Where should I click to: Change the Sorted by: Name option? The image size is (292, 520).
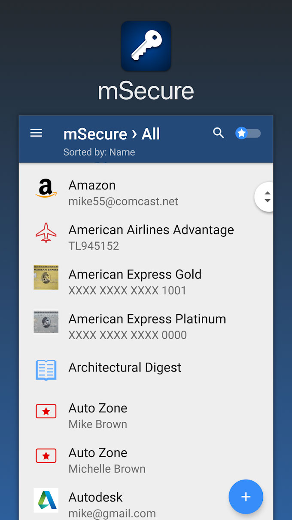(x=99, y=152)
